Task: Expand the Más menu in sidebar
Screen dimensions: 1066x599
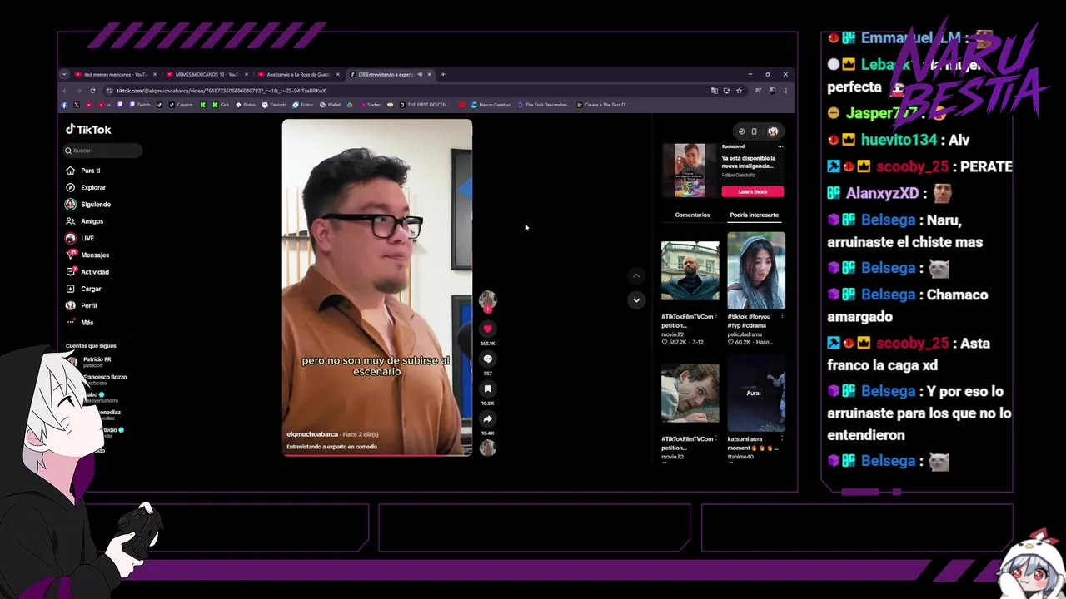Action: click(80, 322)
